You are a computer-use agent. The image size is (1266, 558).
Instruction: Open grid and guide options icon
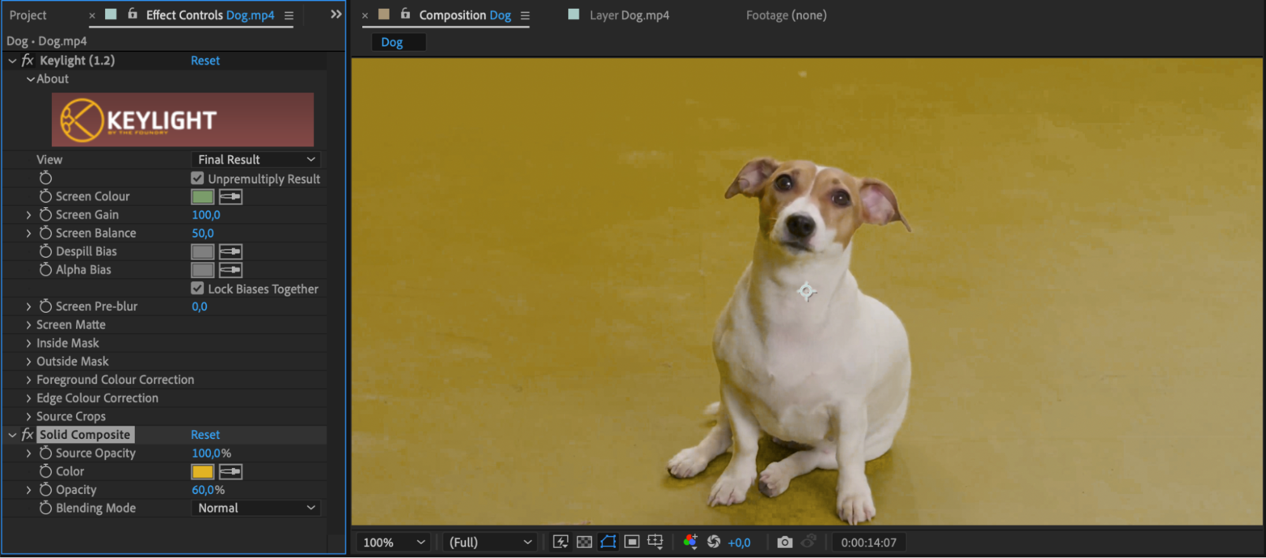coord(655,542)
